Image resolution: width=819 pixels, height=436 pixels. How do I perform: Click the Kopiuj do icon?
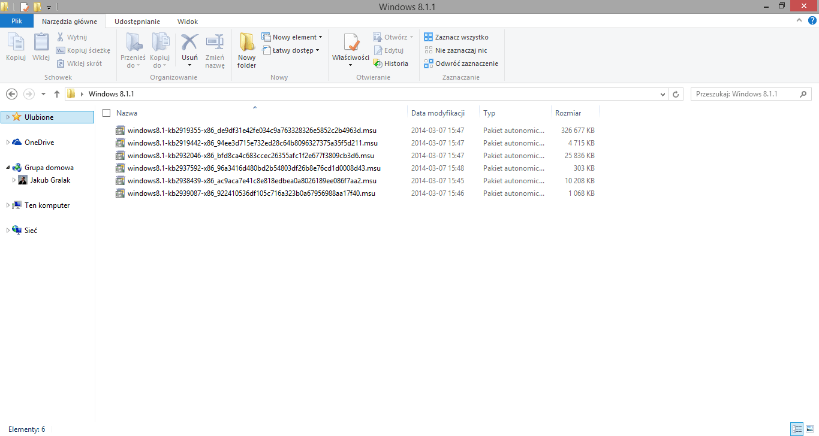[x=160, y=43]
